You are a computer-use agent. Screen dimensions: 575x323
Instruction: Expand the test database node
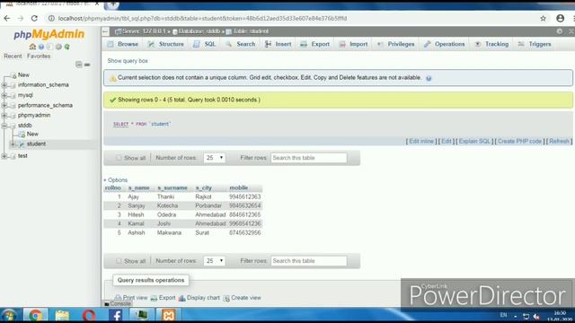point(4,156)
